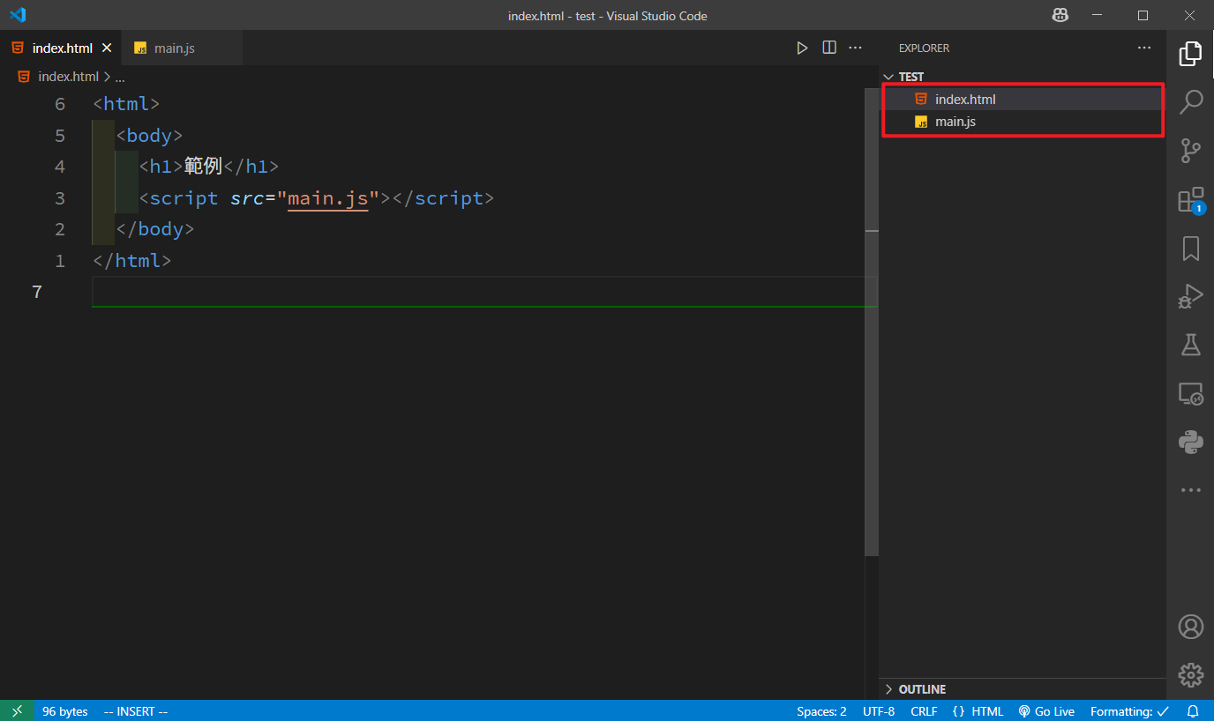Click Go Live in status bar
The width and height of the screenshot is (1214, 721).
click(1046, 711)
